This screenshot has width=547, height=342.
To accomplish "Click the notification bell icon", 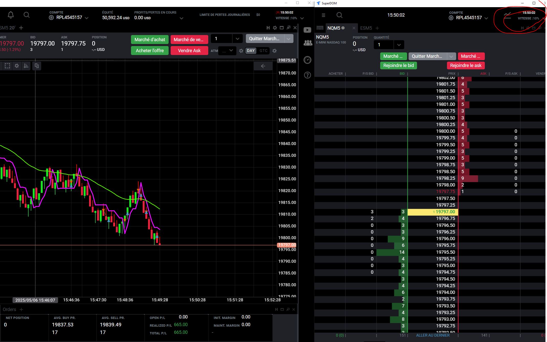I will tap(10, 15).
